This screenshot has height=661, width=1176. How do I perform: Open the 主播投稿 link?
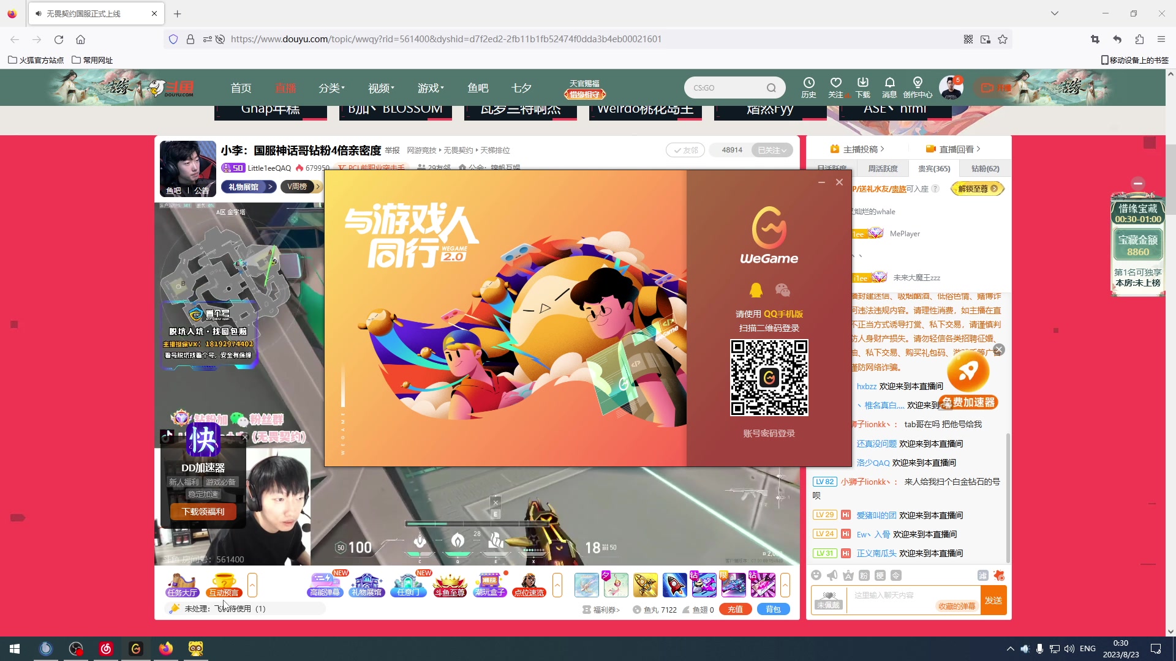pyautogui.click(x=858, y=149)
